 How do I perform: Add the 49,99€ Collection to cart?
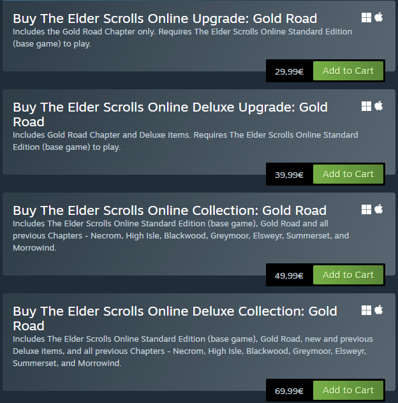coord(348,275)
